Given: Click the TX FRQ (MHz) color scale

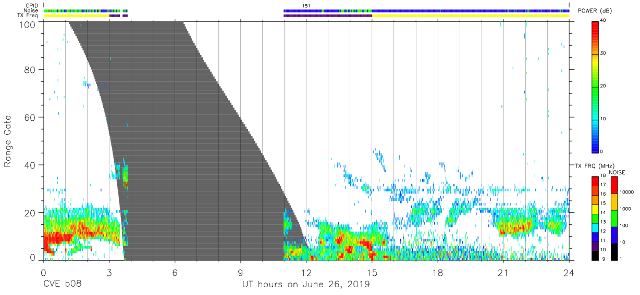Looking at the screenshot, I should [595, 218].
